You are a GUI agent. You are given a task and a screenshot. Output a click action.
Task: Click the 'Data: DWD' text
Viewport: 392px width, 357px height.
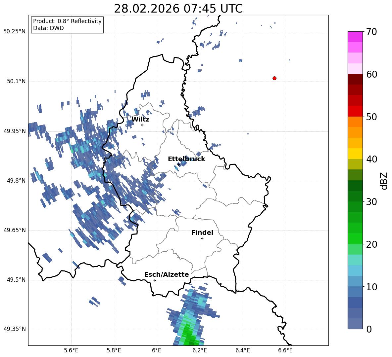click(48, 28)
